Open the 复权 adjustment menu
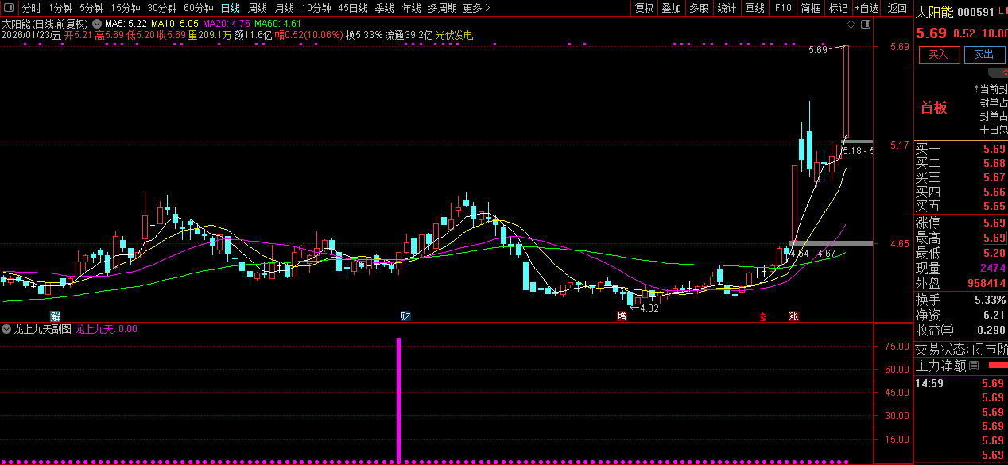 tap(644, 8)
